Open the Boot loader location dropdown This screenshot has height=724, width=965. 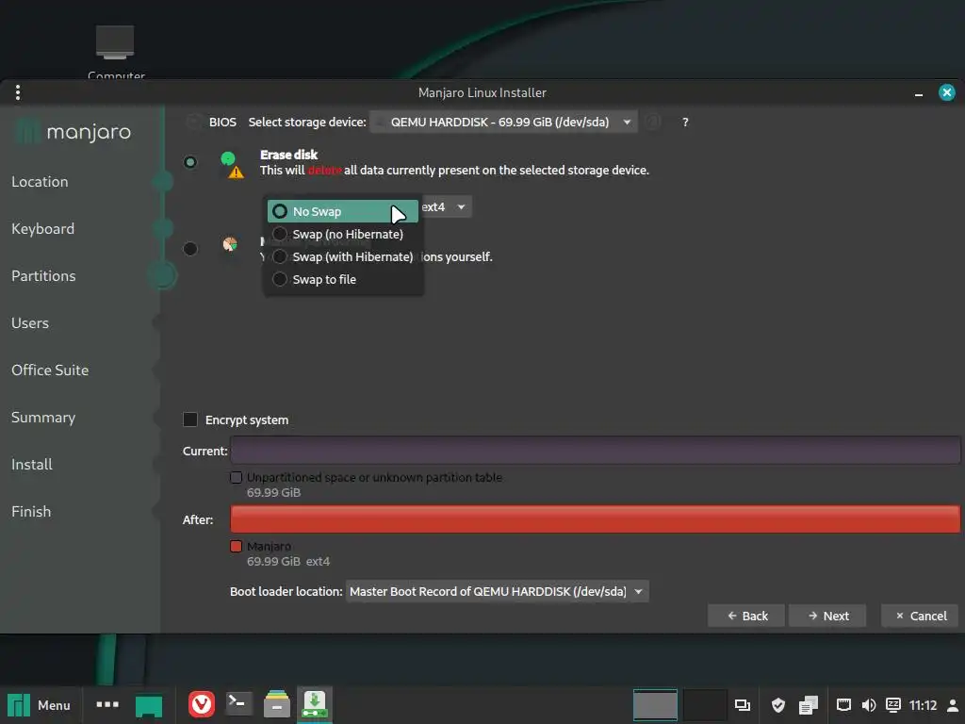(x=497, y=592)
